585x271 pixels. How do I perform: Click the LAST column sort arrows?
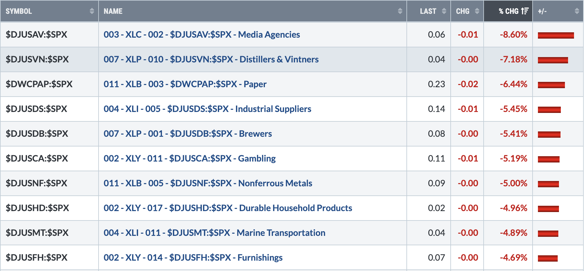pos(444,11)
